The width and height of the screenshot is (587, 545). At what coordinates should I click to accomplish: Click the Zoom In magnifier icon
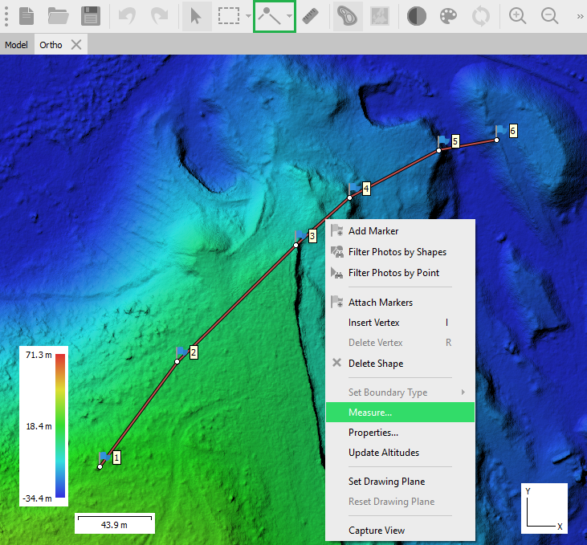[x=518, y=15]
